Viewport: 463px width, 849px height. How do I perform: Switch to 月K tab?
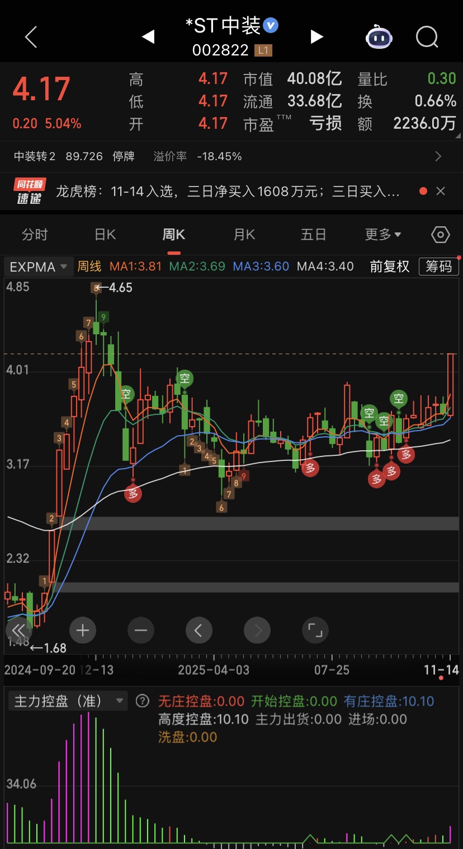(244, 235)
